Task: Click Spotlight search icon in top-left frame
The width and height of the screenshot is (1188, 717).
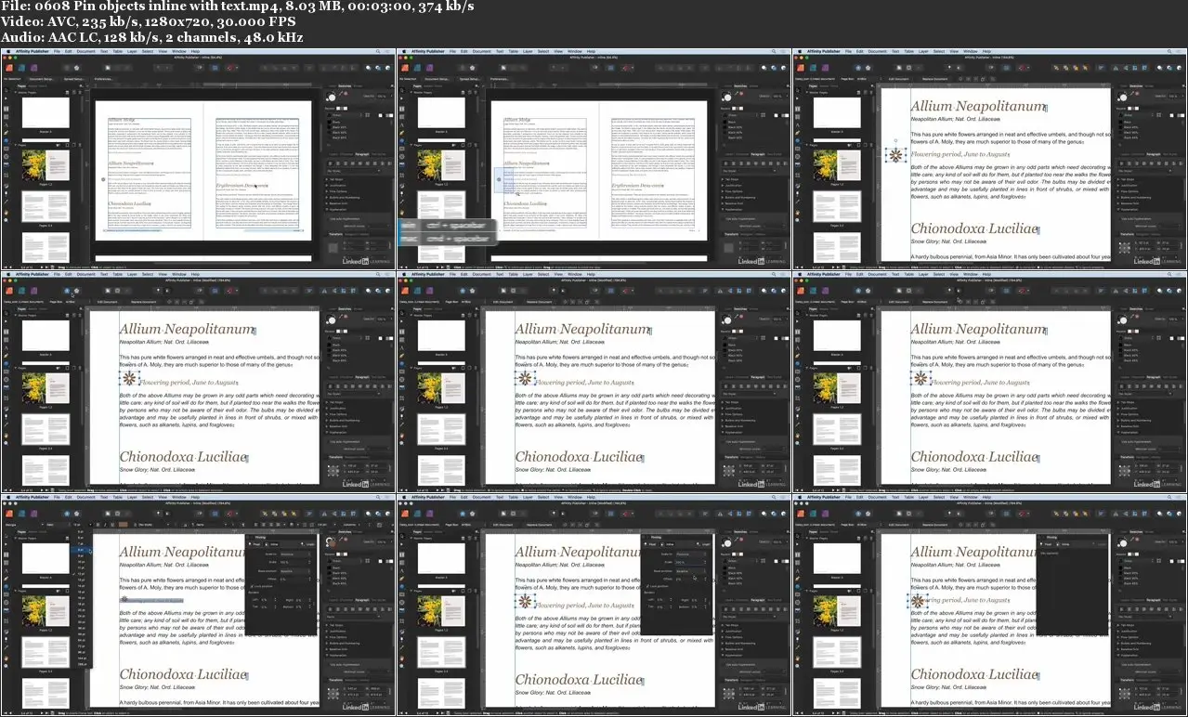Action: click(378, 52)
